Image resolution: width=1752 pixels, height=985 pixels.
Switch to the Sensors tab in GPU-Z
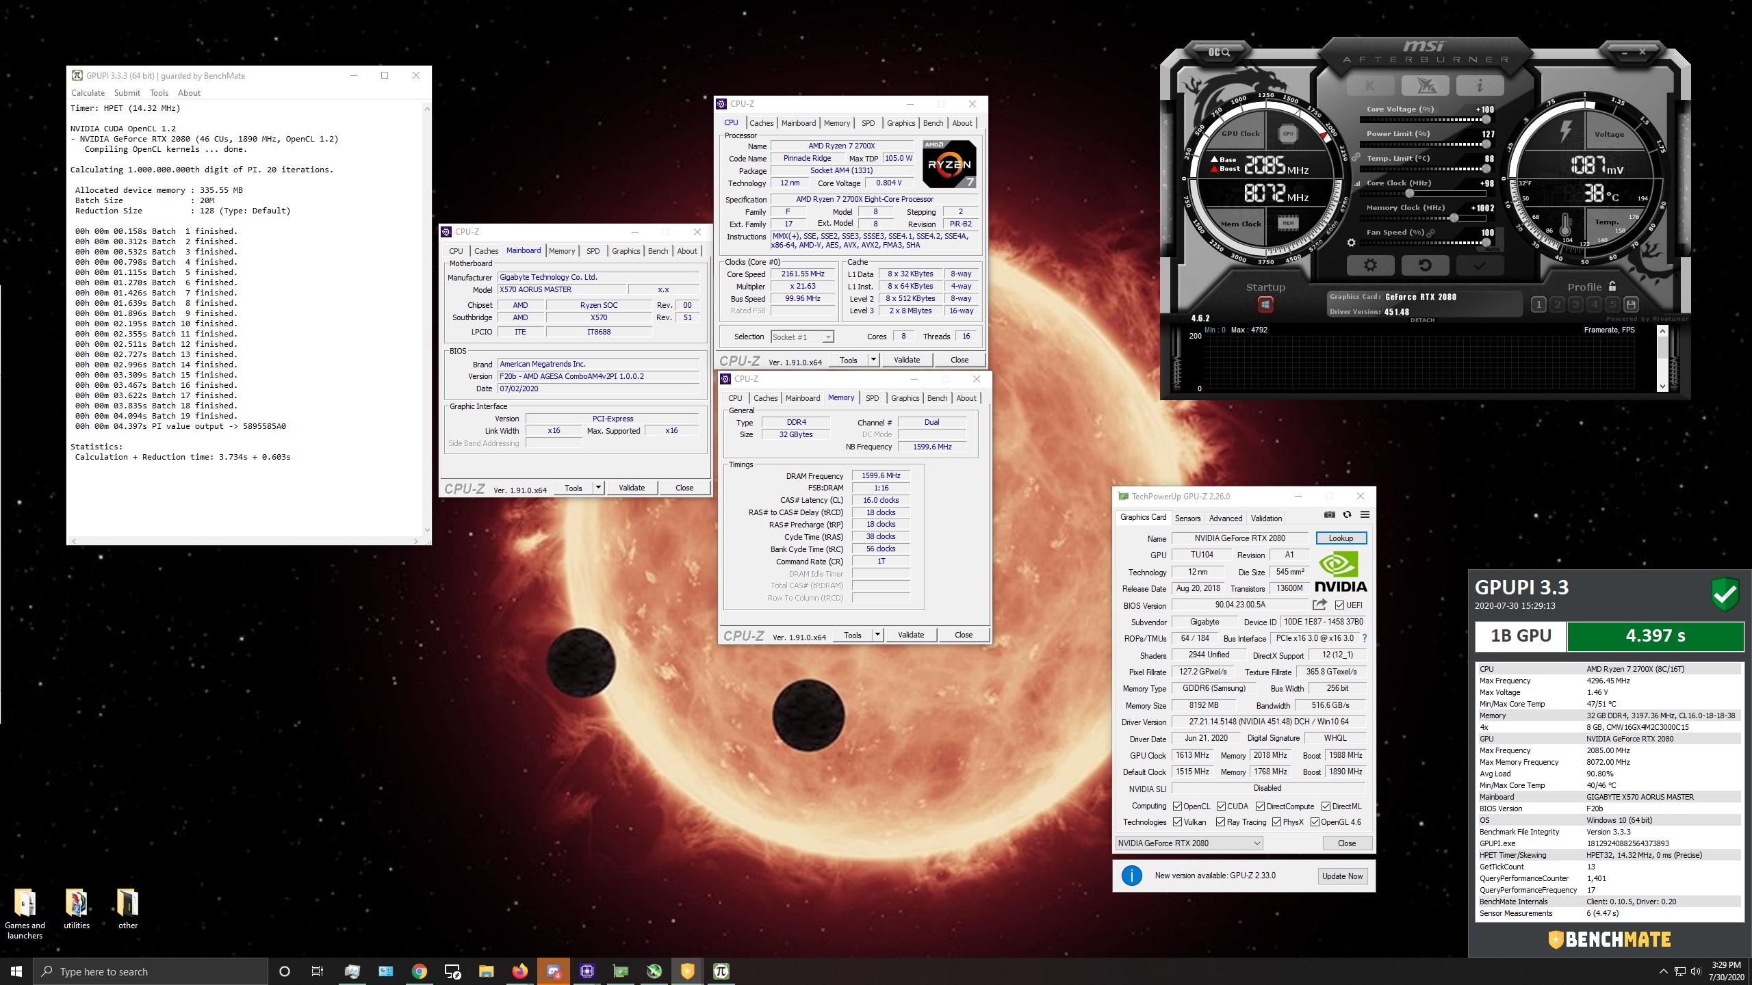pos(1187,518)
